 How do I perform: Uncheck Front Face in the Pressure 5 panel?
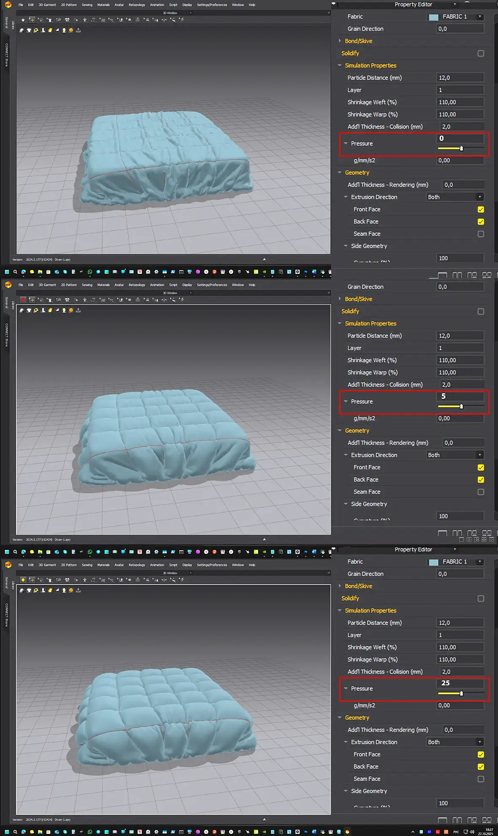481,467
